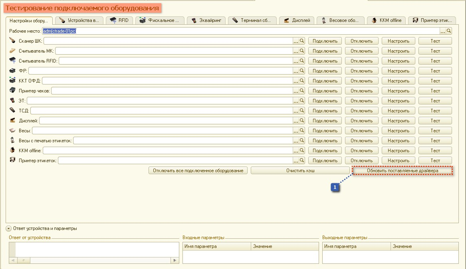
Task: Switch to the Эквайринг tab
Action: [x=206, y=20]
